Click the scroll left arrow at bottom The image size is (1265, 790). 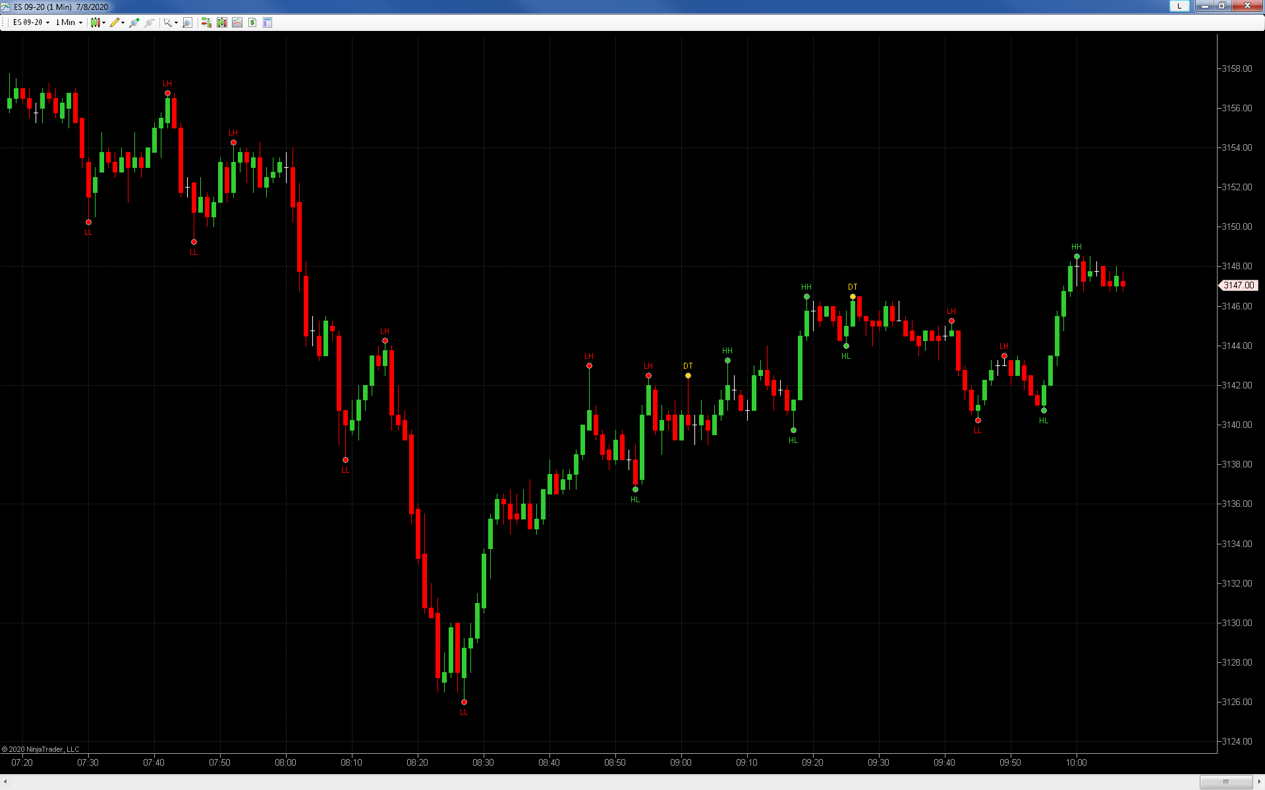tap(5, 781)
